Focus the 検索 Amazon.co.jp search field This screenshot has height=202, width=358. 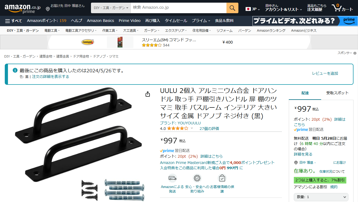coord(178,8)
